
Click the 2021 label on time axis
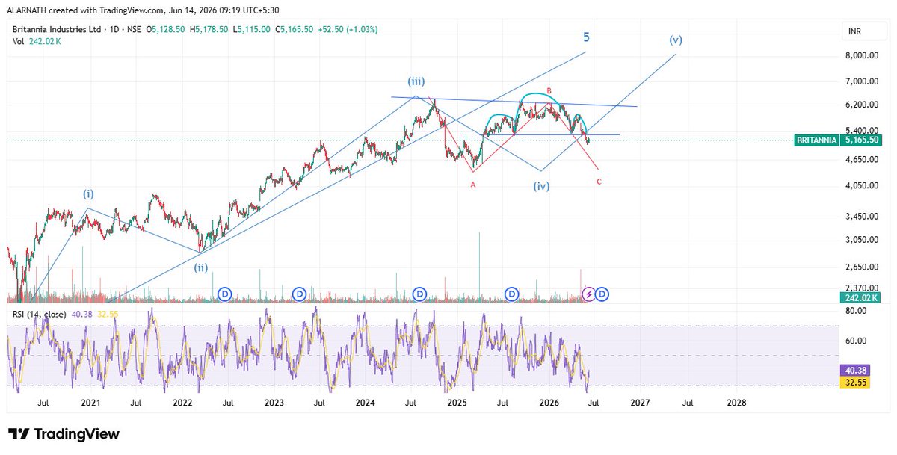(90, 403)
